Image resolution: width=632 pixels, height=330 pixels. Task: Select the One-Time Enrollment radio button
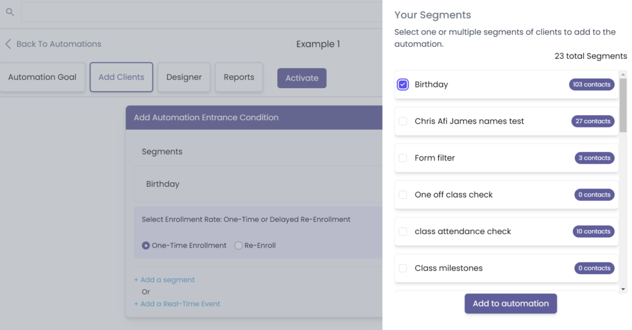146,246
